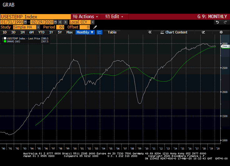Click the 1000 y-axis label
Screen dimensions: 230x166
pyautogui.click(x=225, y=140)
